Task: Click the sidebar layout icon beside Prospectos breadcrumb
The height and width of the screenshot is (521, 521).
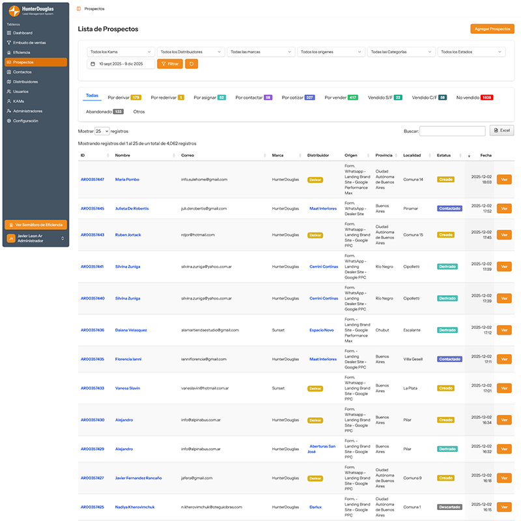Action: coord(79,8)
